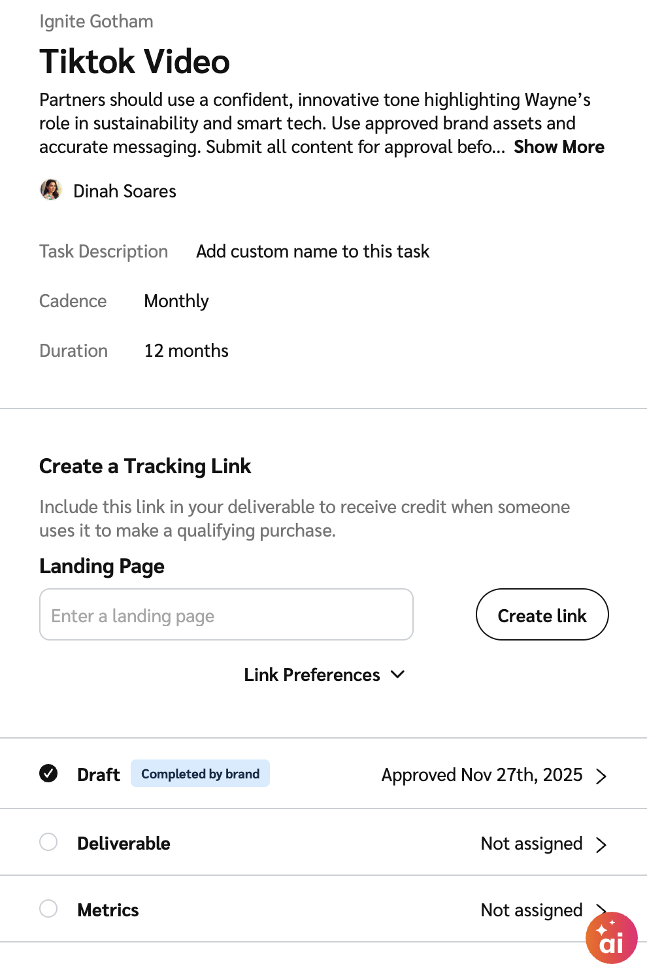
Task: Open Draft row right arrow
Action: [601, 776]
